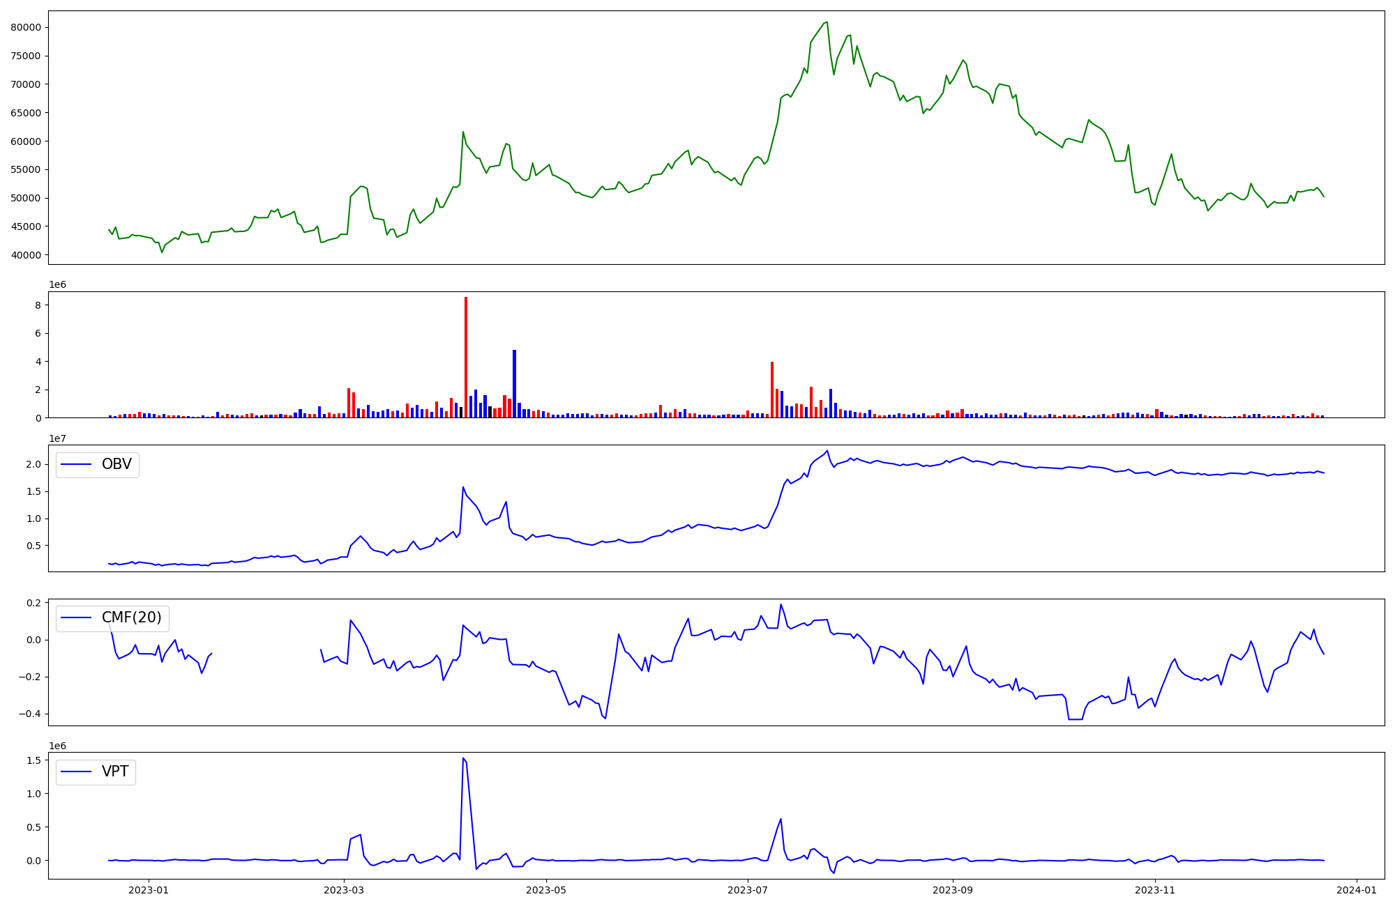Click the 2023-01 date tick label

[x=149, y=889]
